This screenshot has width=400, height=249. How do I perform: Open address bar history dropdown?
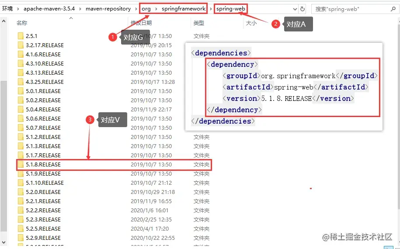(295, 9)
